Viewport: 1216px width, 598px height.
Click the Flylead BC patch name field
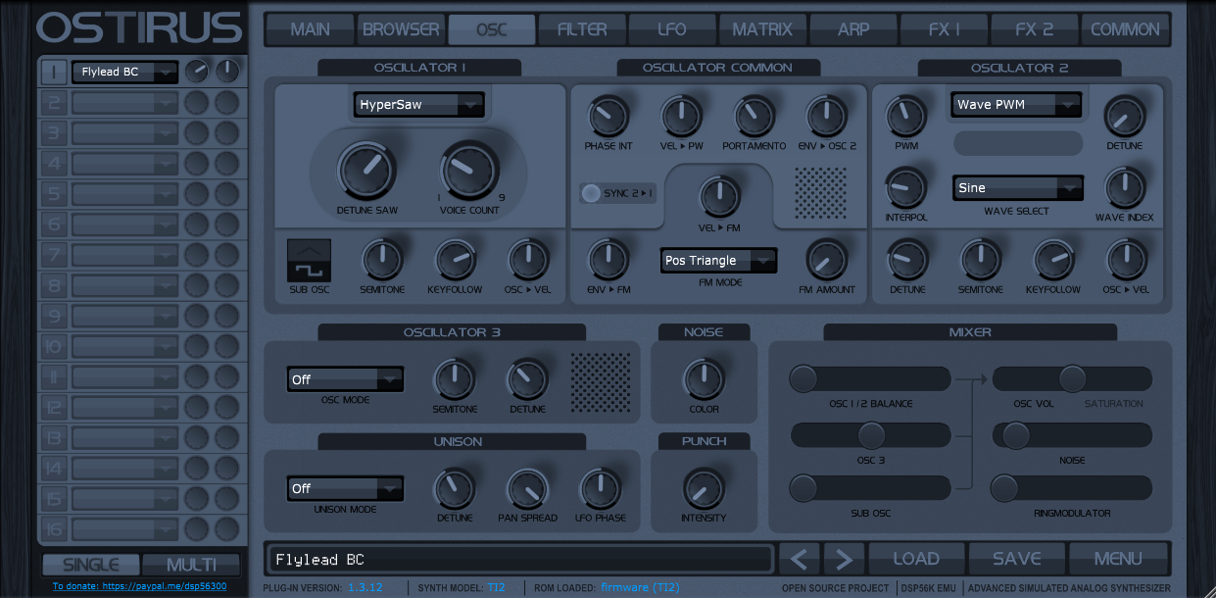519,557
